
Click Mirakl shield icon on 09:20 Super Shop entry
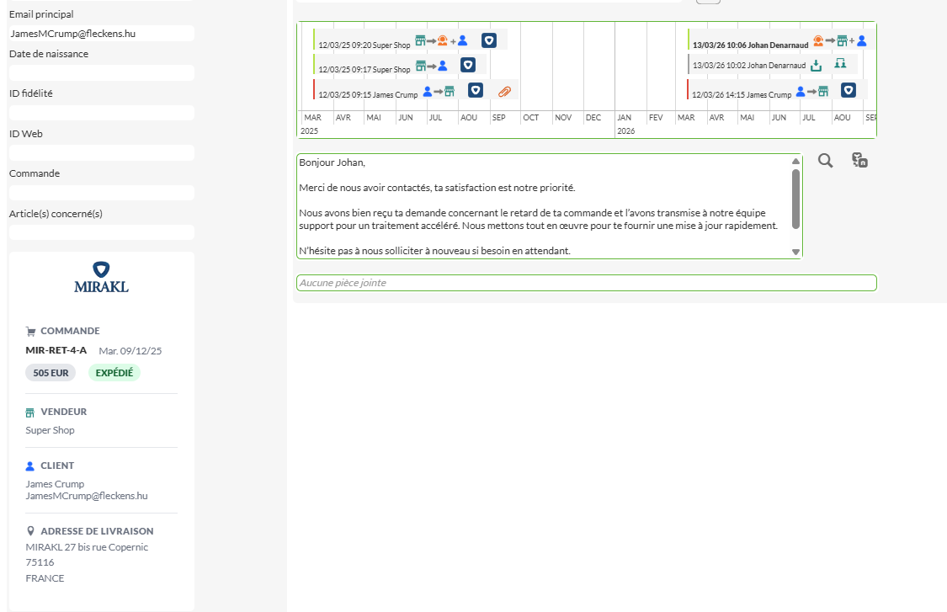point(488,40)
